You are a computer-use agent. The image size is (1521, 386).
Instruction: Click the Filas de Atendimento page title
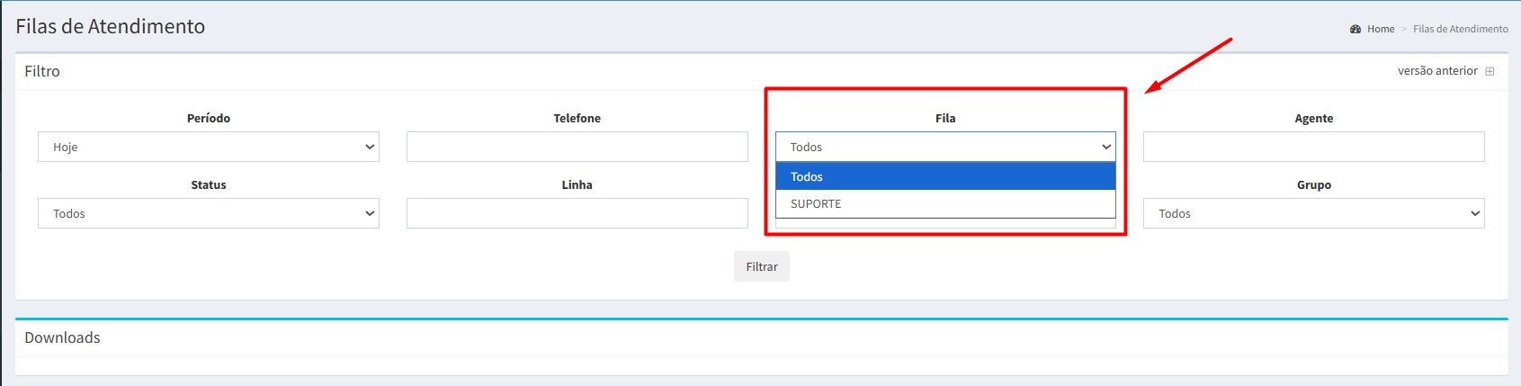pyautogui.click(x=111, y=27)
